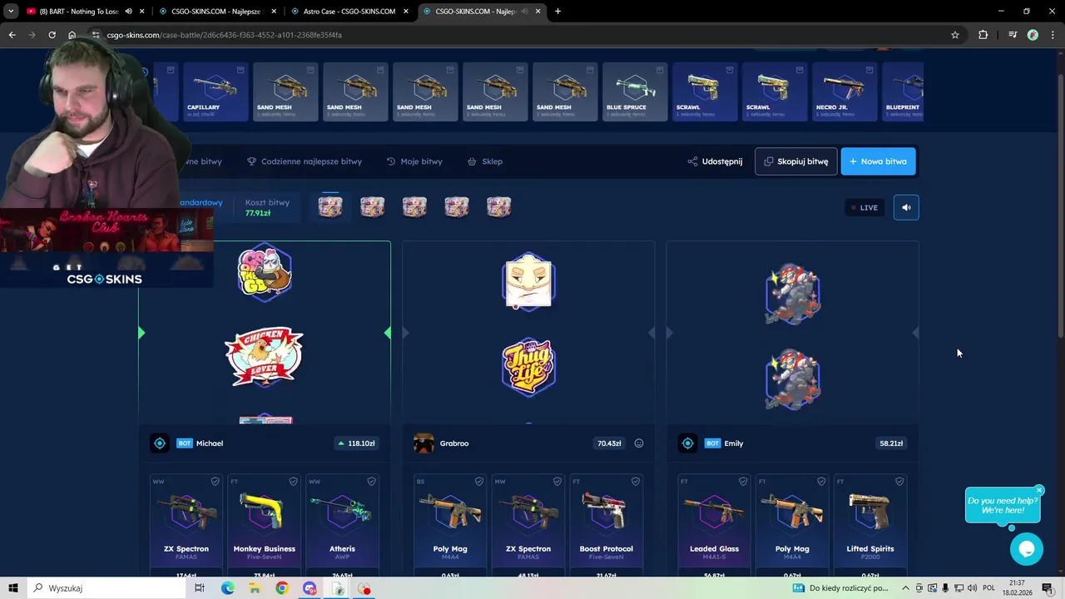Image resolution: width=1065 pixels, height=599 pixels.
Task: Open the media control icon in toolbar
Action: click(1013, 35)
